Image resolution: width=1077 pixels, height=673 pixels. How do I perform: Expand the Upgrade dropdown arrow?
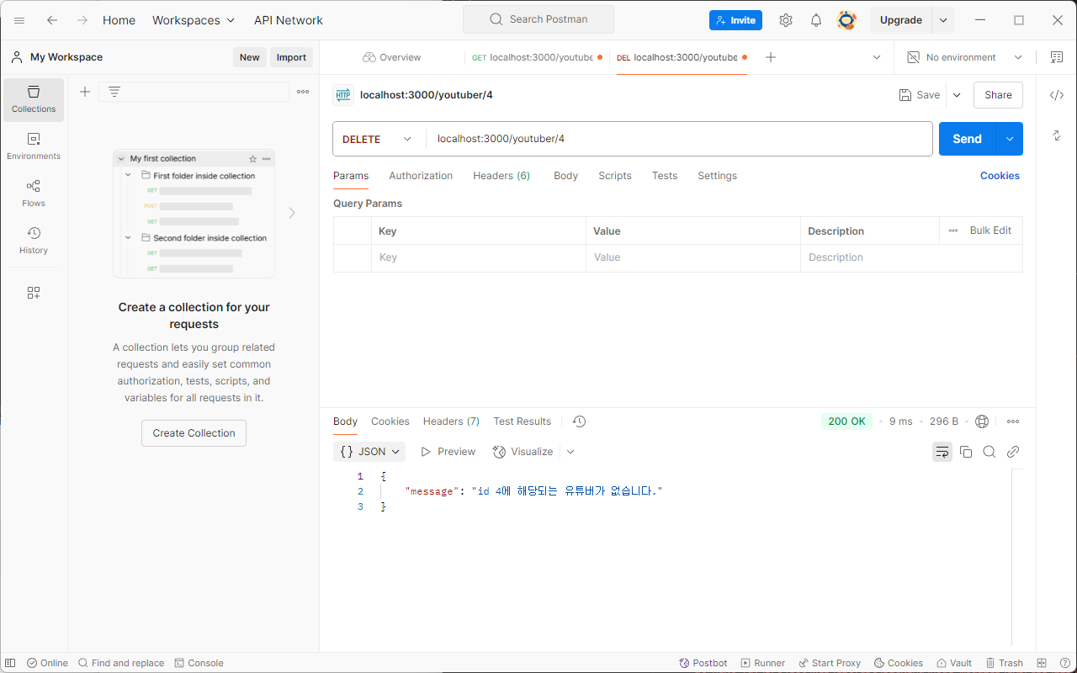click(943, 20)
